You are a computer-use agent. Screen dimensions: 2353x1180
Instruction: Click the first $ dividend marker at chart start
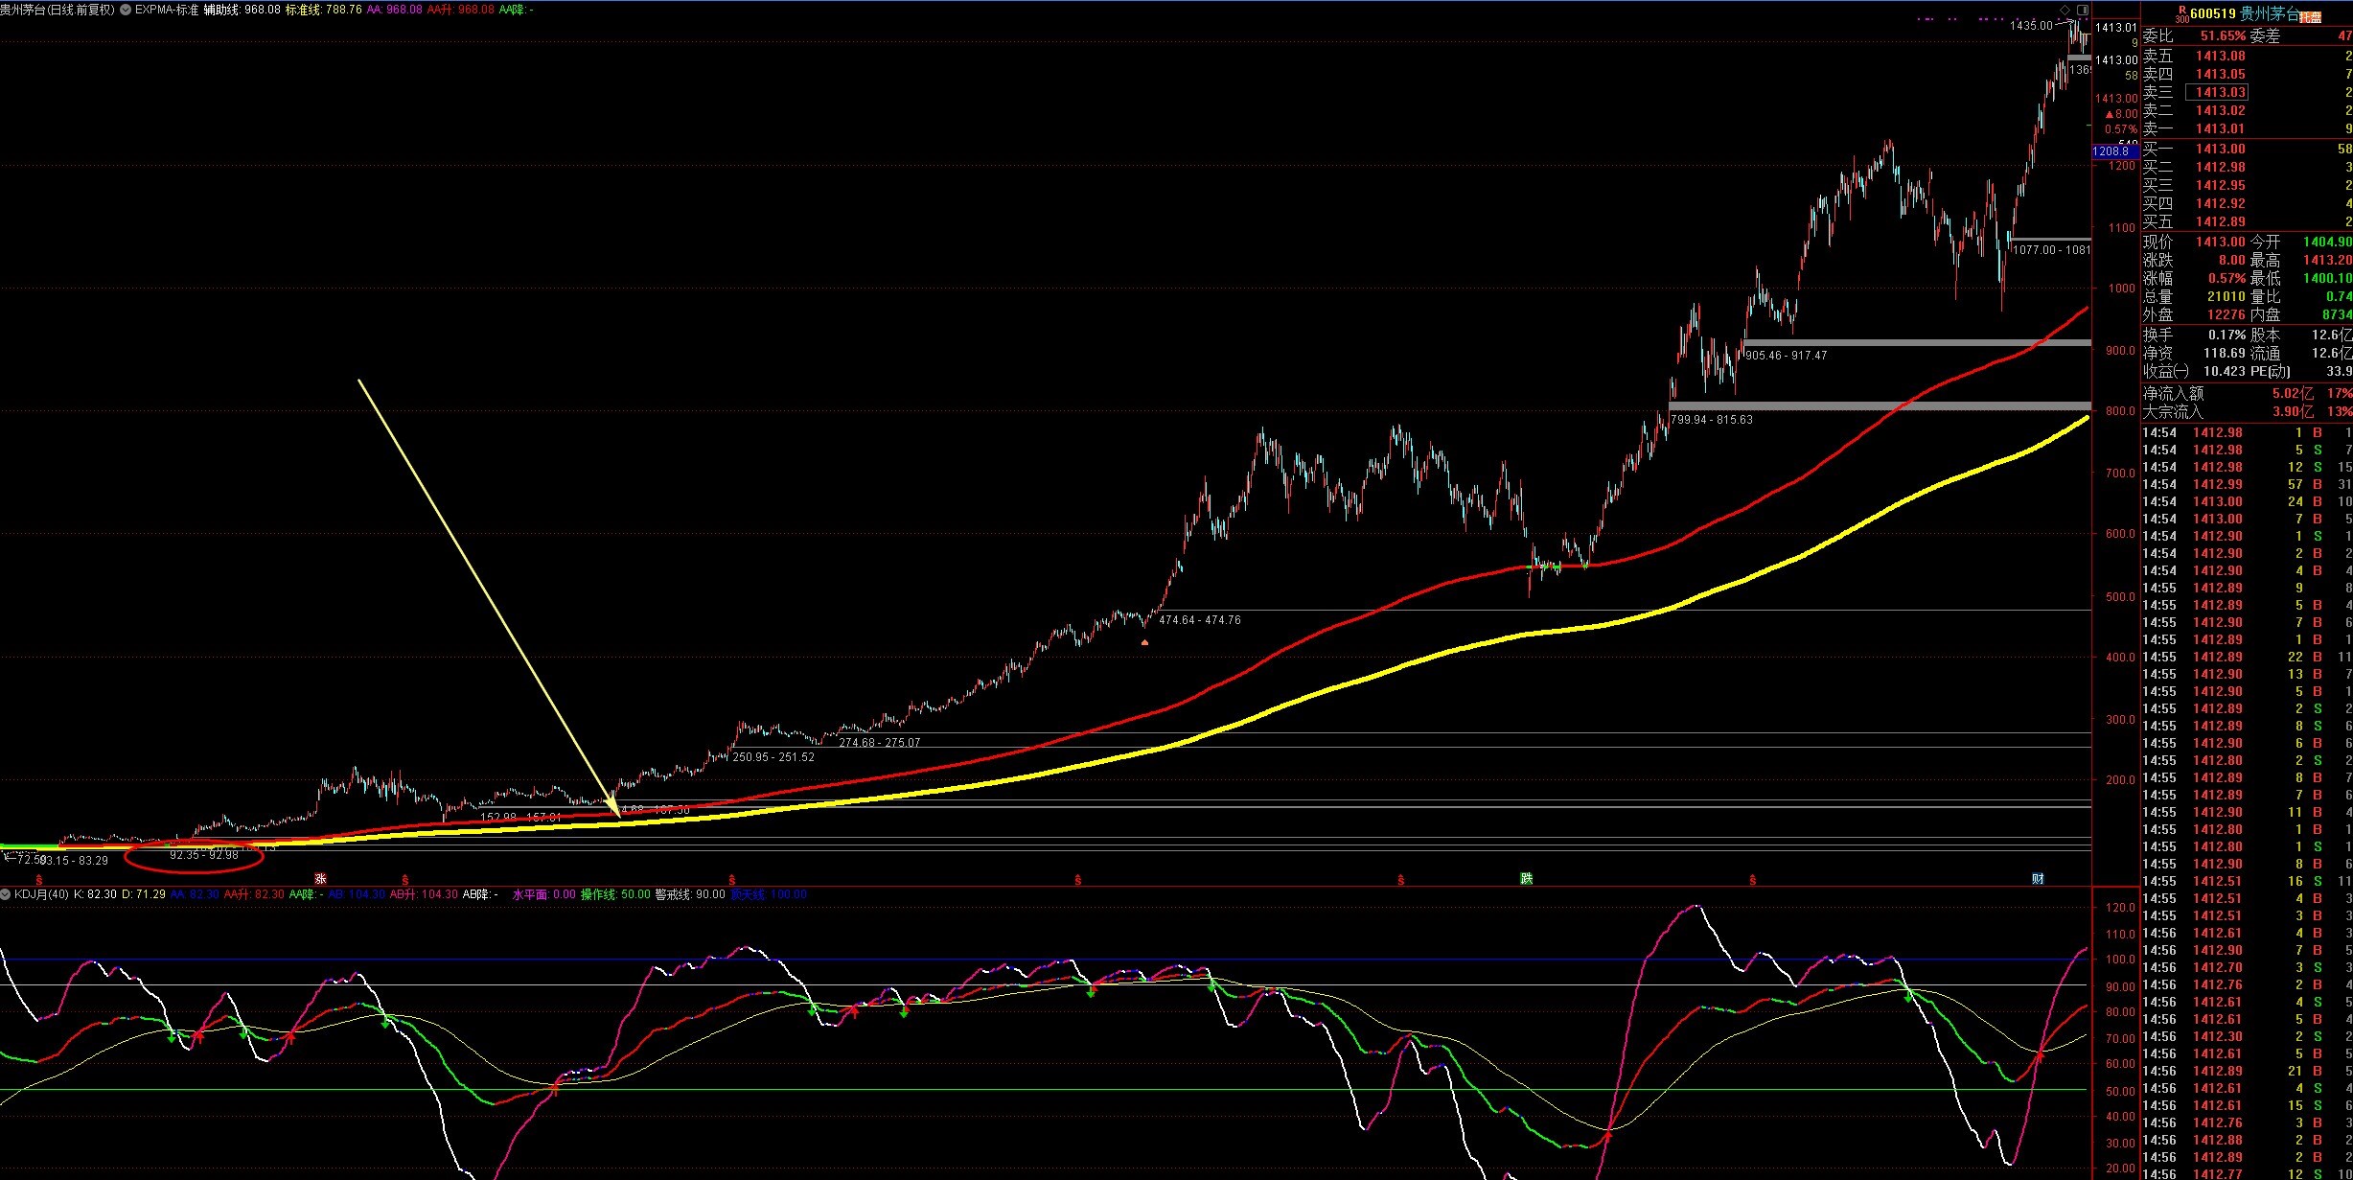click(x=39, y=879)
